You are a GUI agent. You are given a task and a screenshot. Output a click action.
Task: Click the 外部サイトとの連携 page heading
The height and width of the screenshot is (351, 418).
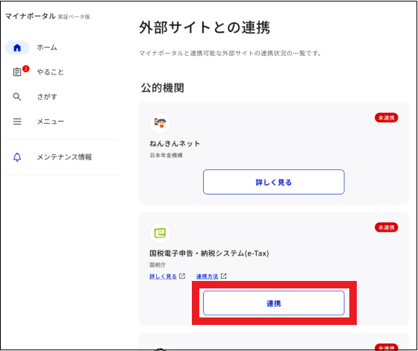point(205,28)
